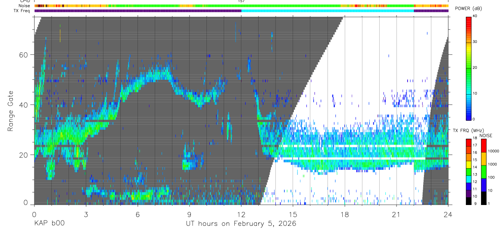Image resolution: width=504 pixels, height=232 pixels.
Task: Click the "30" label on the POWER color bar
Action: (x=475, y=42)
